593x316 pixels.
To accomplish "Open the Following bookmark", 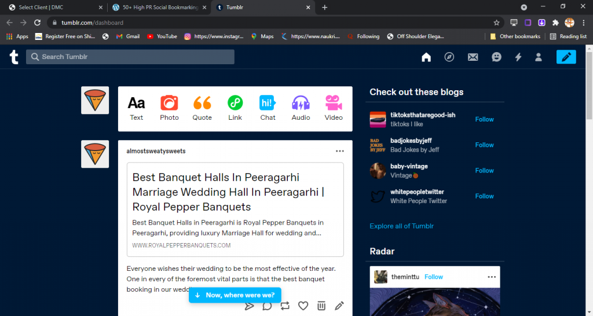I will click(364, 36).
